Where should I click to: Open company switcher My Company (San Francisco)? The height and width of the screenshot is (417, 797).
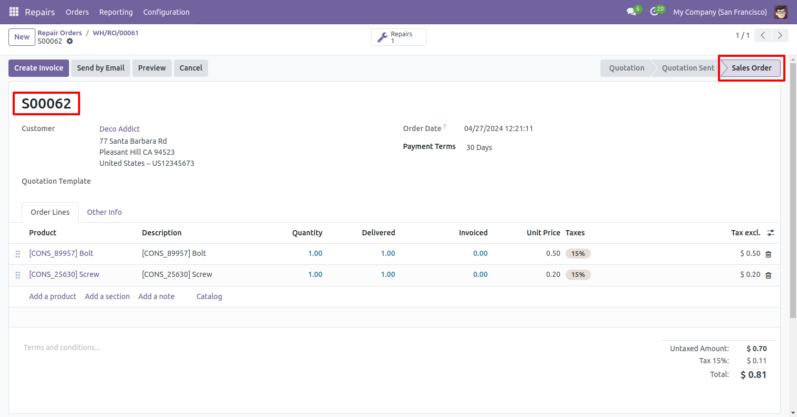(720, 12)
